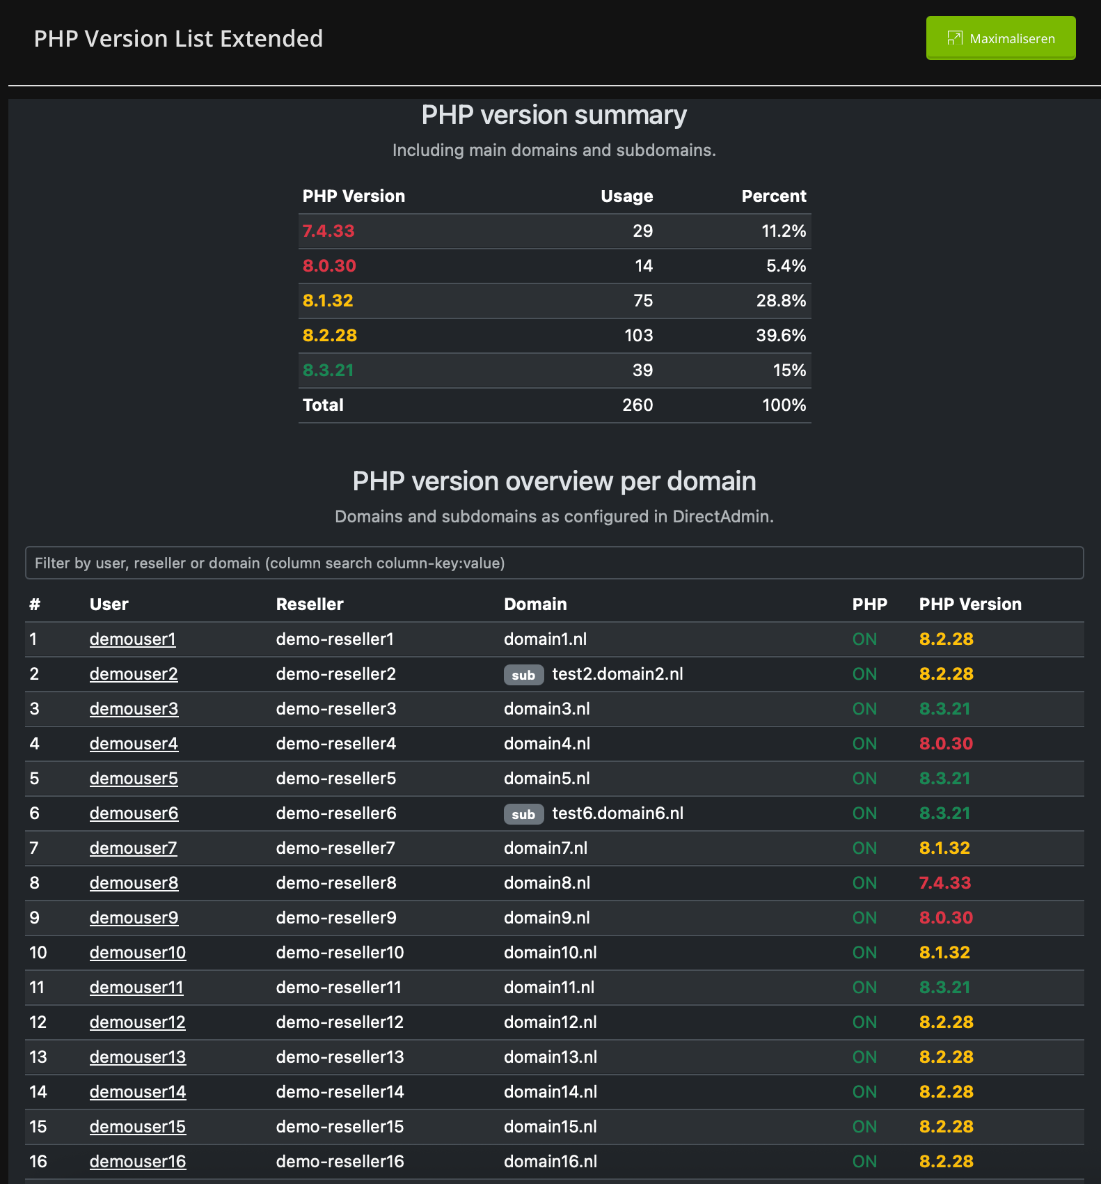Click PHP Version header in domain table

[x=970, y=604]
